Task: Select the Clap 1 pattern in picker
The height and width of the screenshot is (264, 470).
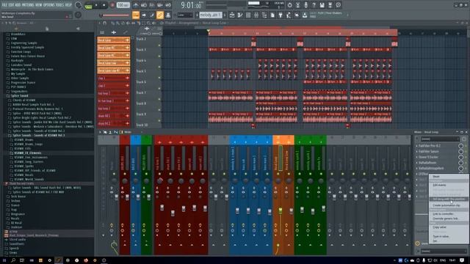Action: point(113,78)
